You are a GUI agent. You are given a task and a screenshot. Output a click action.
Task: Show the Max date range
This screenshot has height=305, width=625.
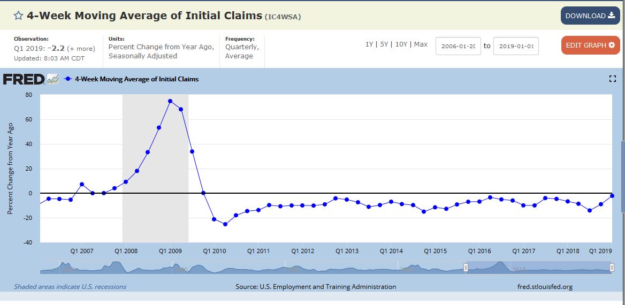click(421, 44)
